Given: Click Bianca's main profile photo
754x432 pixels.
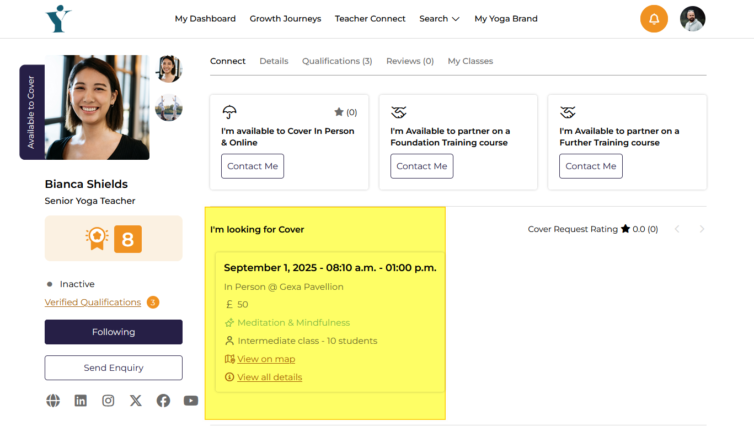Looking at the screenshot, I should click(97, 107).
